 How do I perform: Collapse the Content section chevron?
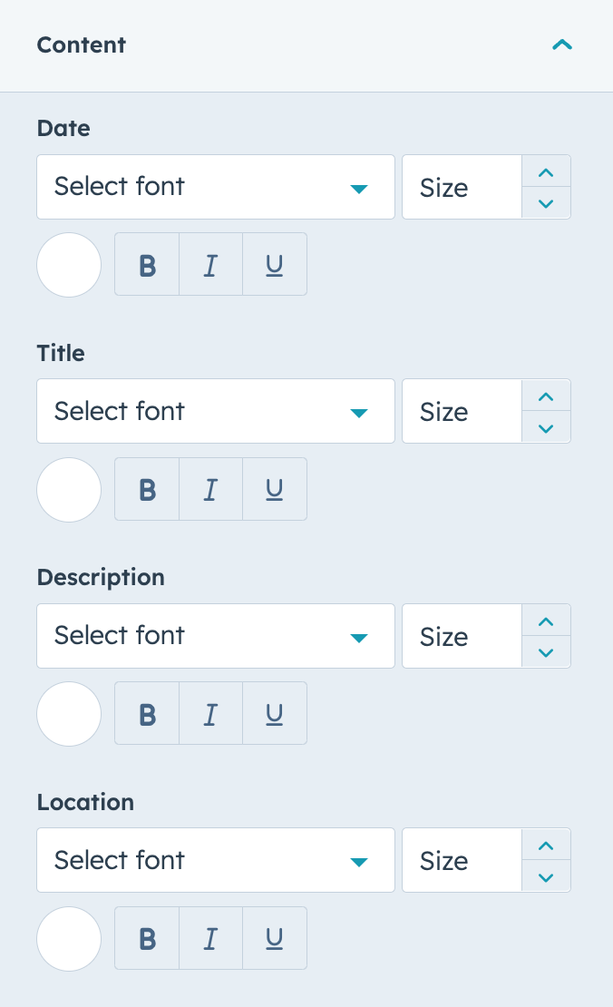(561, 45)
